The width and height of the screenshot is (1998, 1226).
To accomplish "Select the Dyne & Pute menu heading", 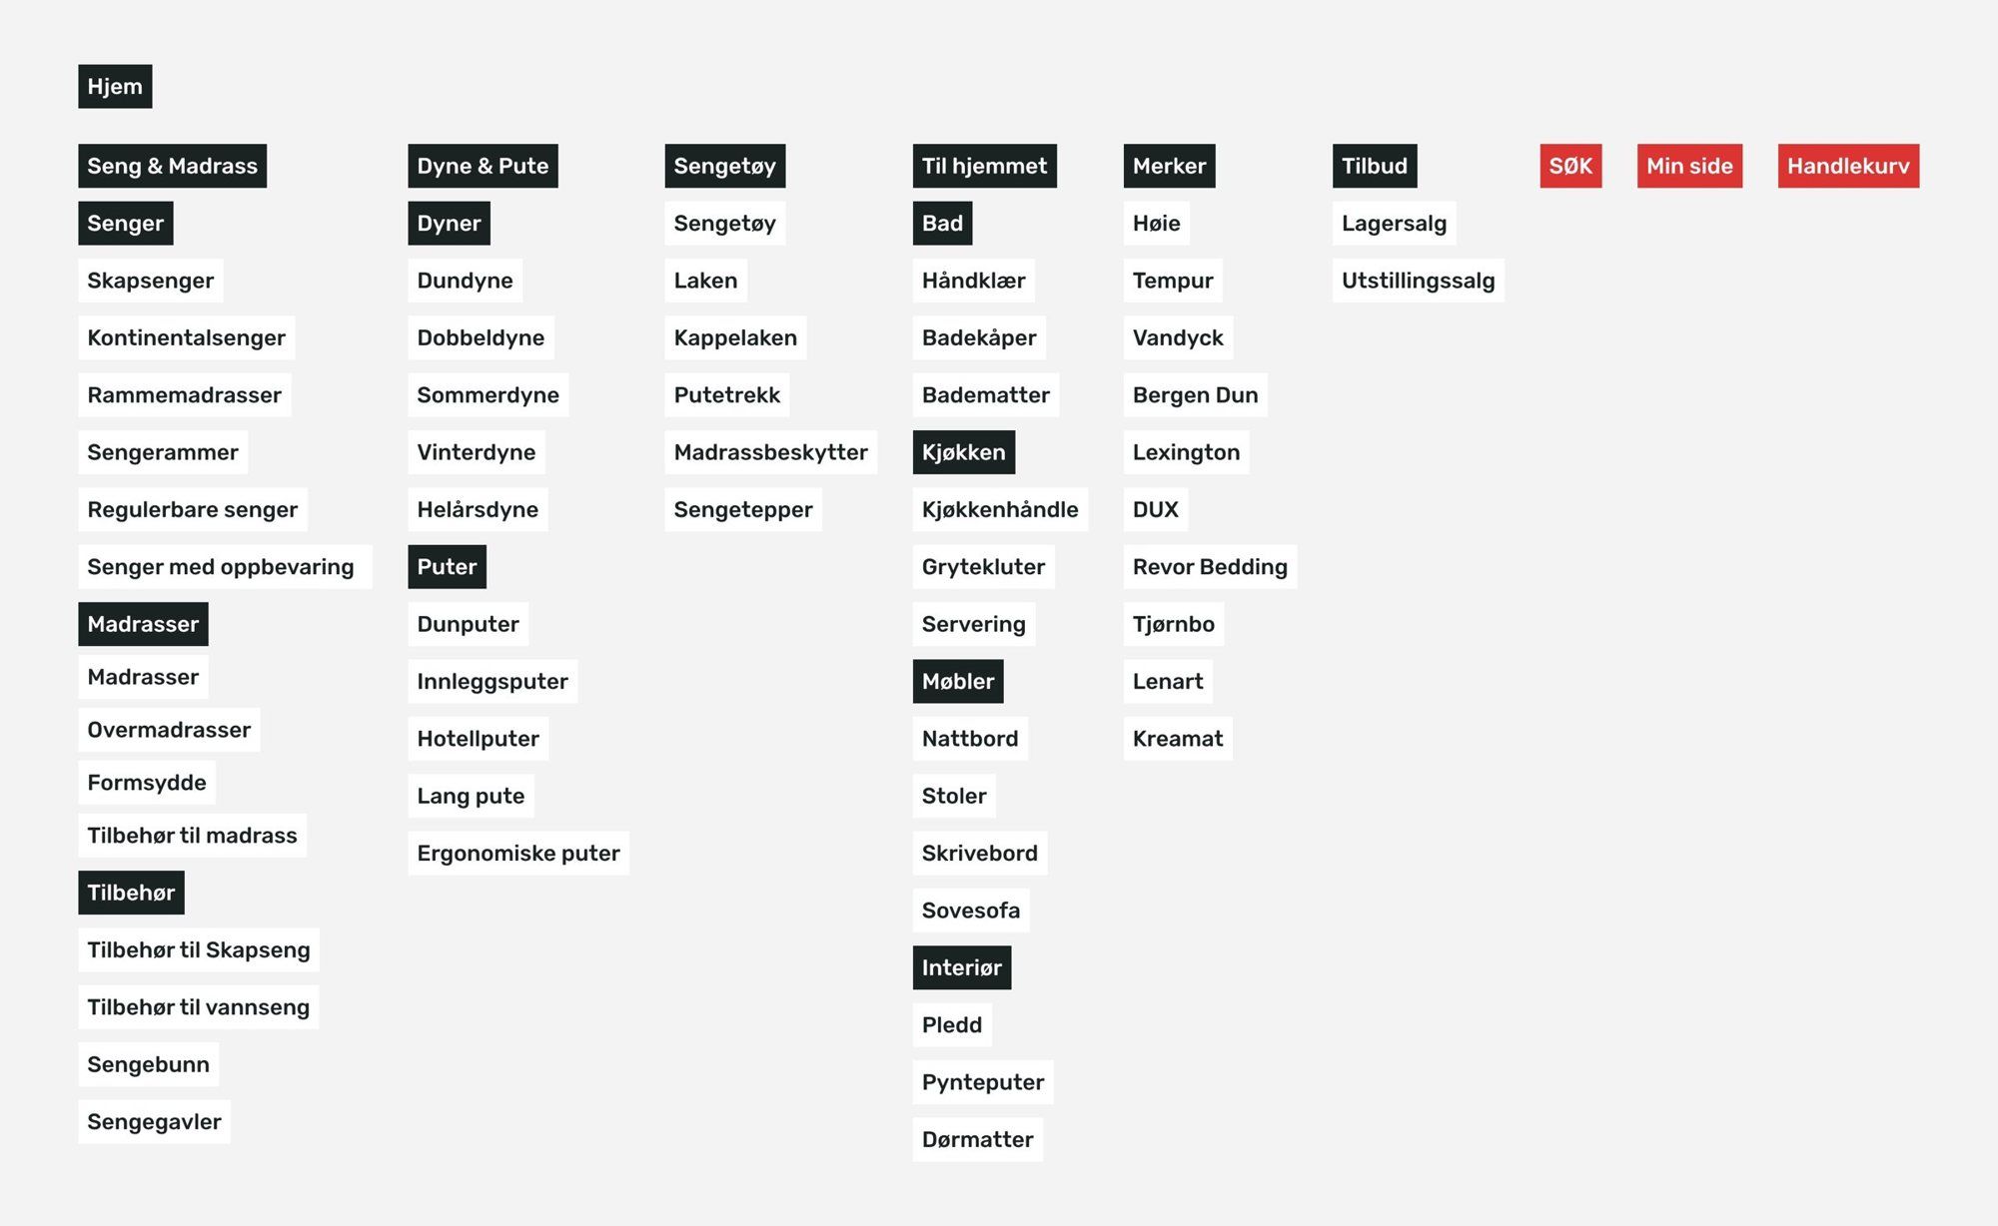I will (x=483, y=166).
